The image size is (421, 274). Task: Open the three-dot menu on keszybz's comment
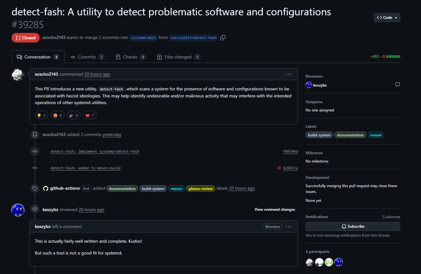pyautogui.click(x=289, y=227)
